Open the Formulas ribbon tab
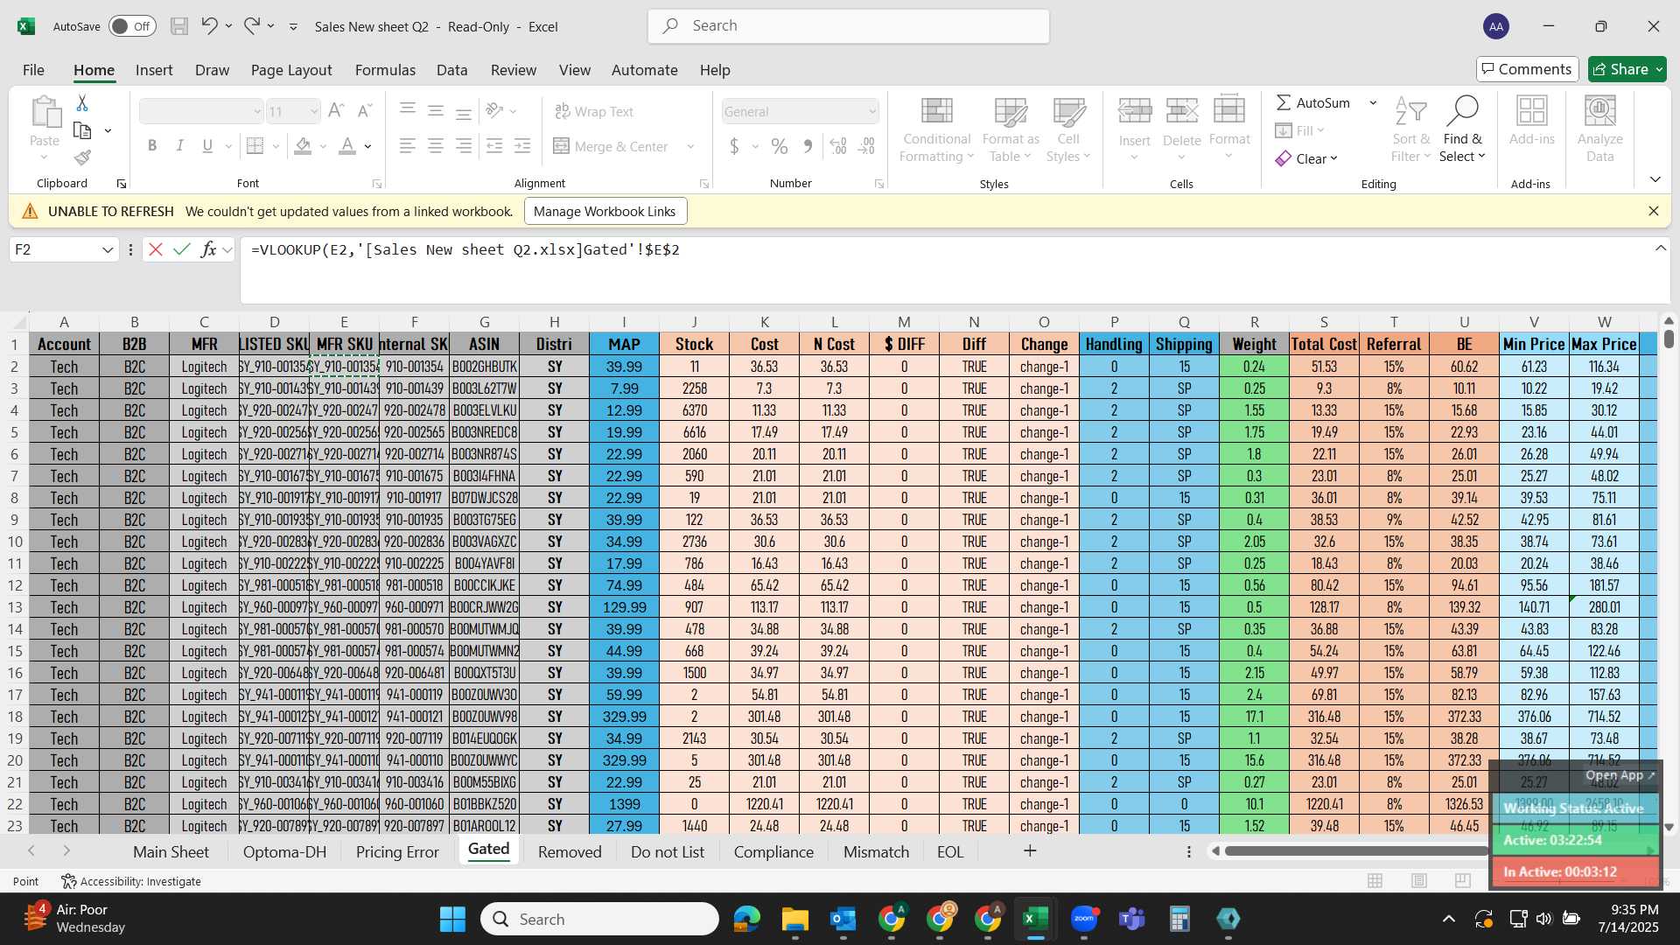Viewport: 1680px width, 945px height. (385, 70)
